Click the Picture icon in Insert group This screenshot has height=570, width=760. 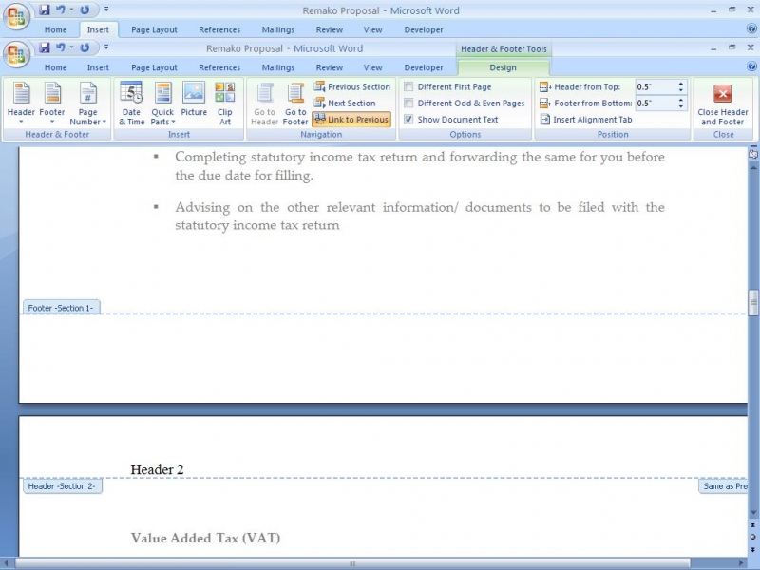click(194, 102)
